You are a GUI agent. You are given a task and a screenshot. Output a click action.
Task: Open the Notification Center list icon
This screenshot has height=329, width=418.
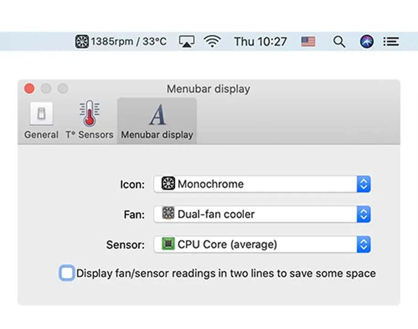(x=391, y=42)
